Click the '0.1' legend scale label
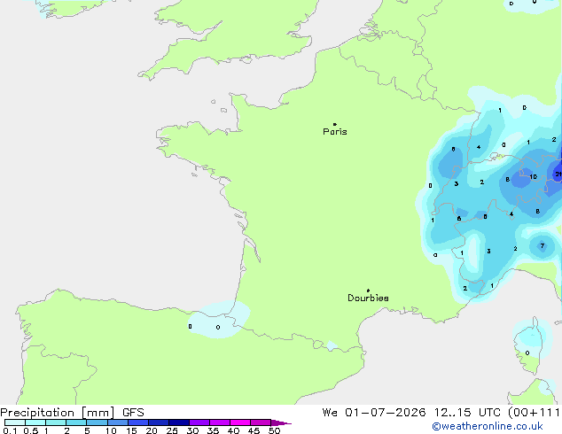This screenshot has width=562, height=434. click(10, 430)
